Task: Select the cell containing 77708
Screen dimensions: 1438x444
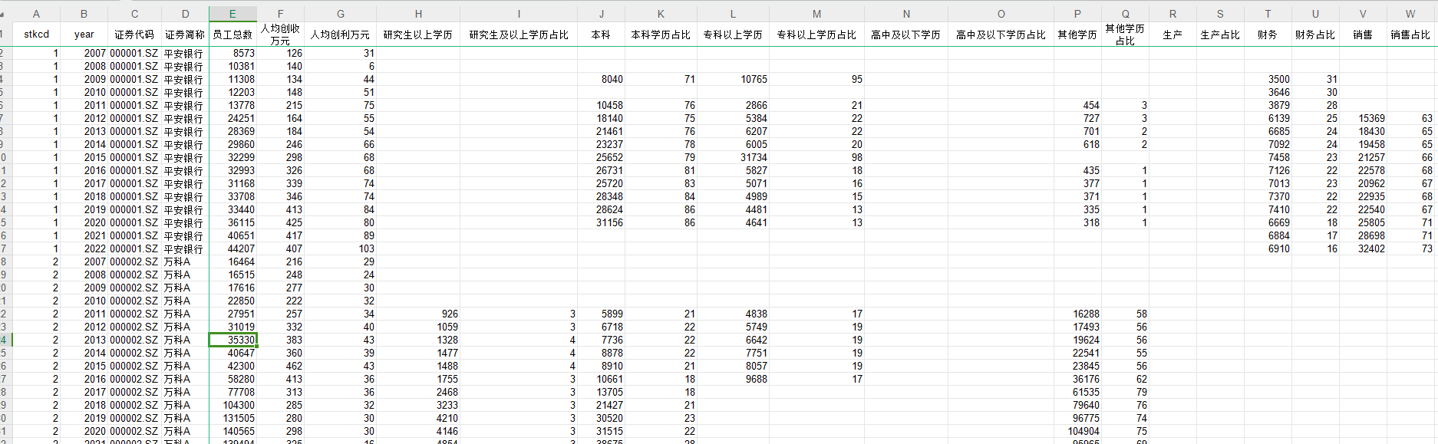Action: tap(233, 392)
